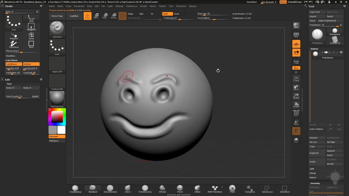Open the Standard brush picker thumbnail
Screen dimensions: 349x196
tap(57, 30)
